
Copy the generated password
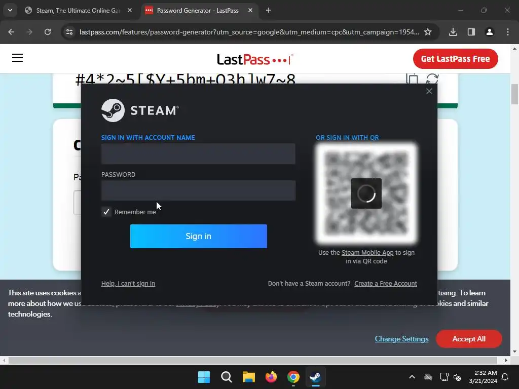click(412, 79)
